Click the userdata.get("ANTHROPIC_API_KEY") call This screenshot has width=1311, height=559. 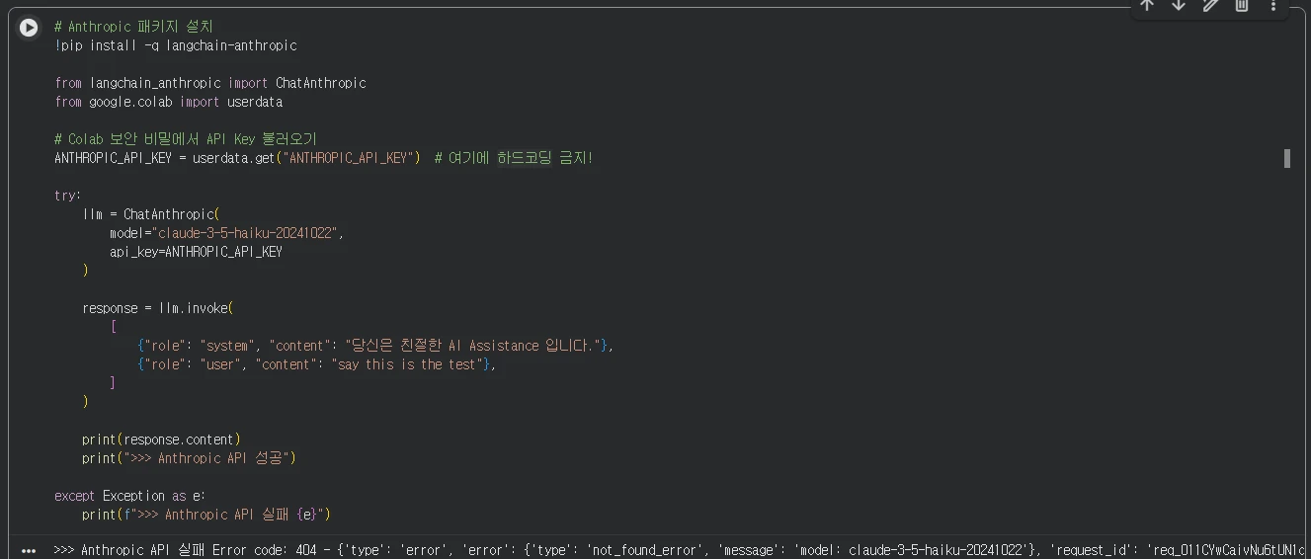click(x=306, y=158)
